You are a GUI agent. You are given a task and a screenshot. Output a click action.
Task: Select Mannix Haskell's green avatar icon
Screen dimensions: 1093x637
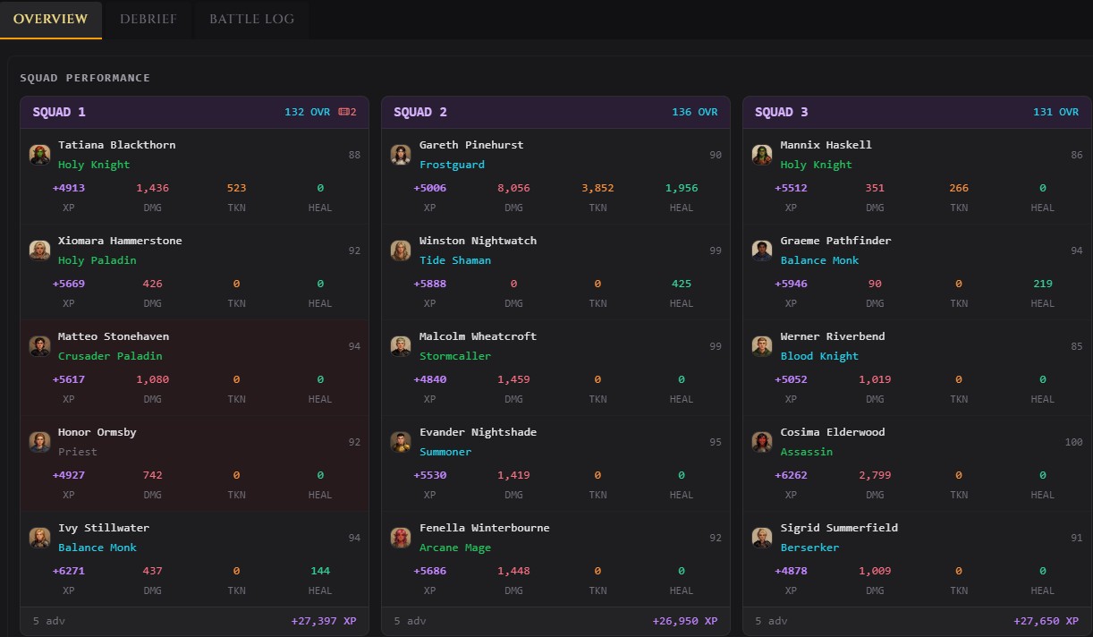[x=762, y=155]
